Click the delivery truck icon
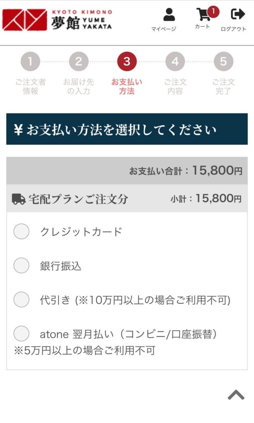Image resolution: width=254 pixels, height=423 pixels. [19, 199]
